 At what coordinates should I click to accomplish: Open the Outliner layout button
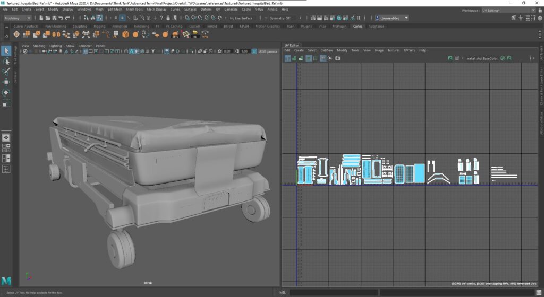coord(6,169)
